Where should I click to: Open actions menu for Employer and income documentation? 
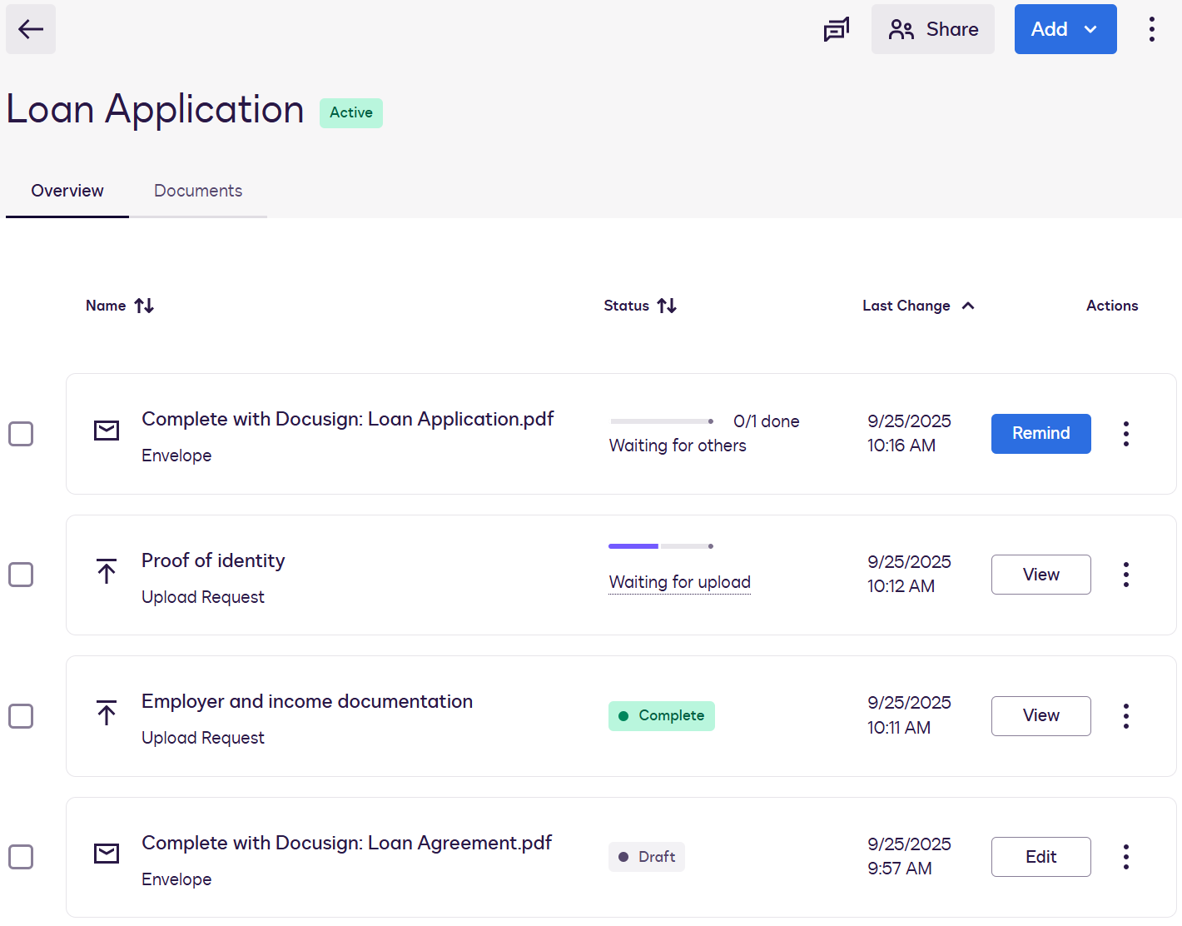1125,715
